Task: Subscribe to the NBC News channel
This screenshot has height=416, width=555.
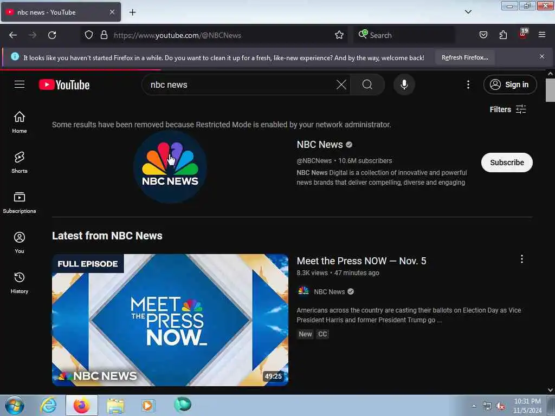Action: coord(507,162)
